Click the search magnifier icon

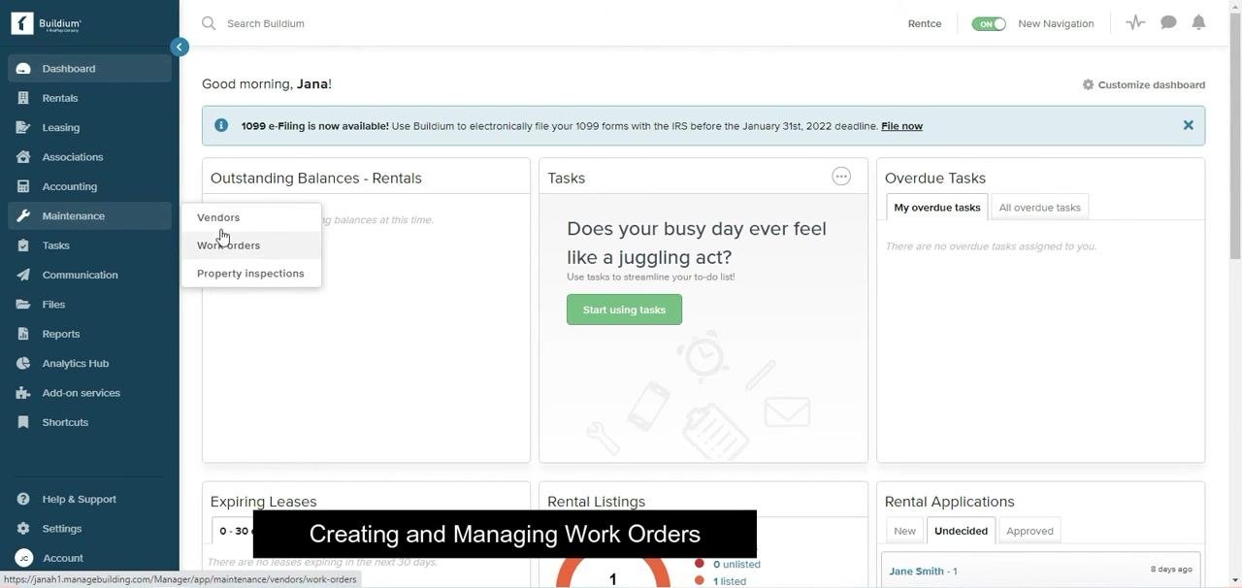209,23
